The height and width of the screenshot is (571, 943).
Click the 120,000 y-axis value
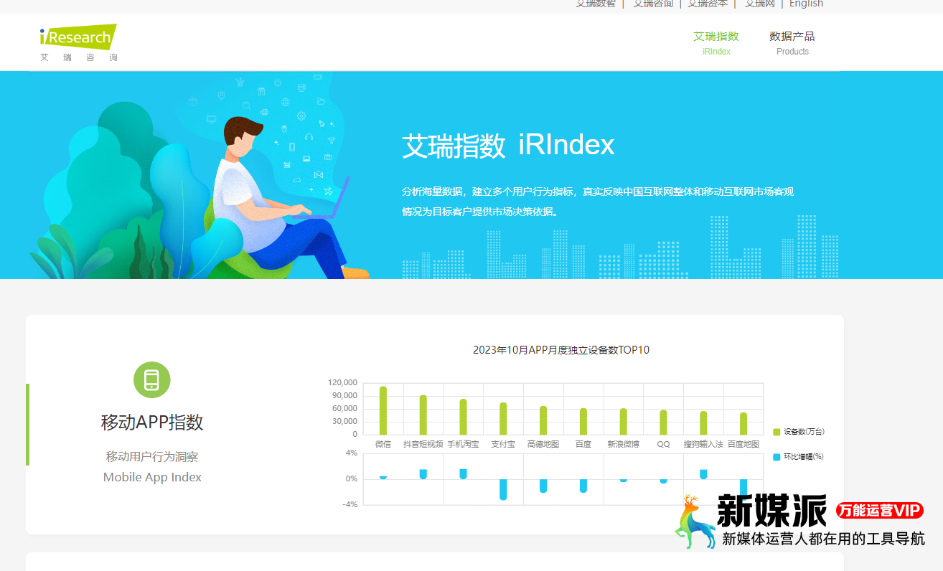click(342, 382)
